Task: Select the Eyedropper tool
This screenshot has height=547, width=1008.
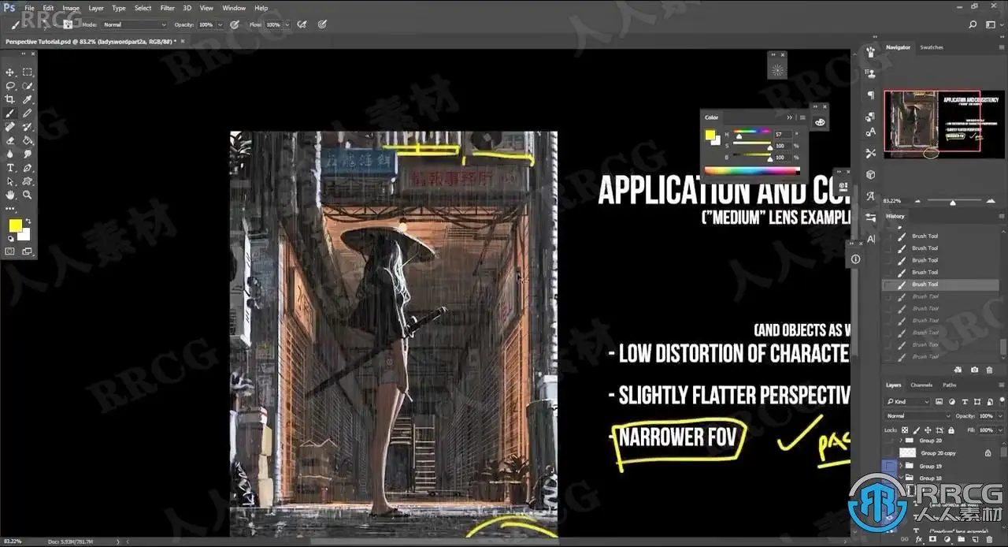Action: [28, 99]
